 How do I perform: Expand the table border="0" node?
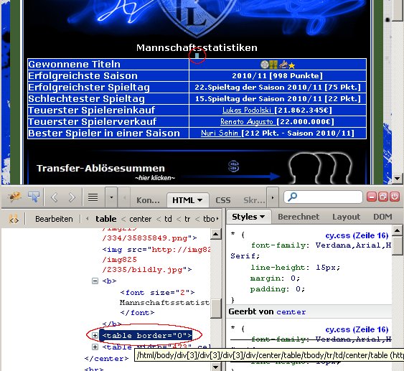[95, 335]
